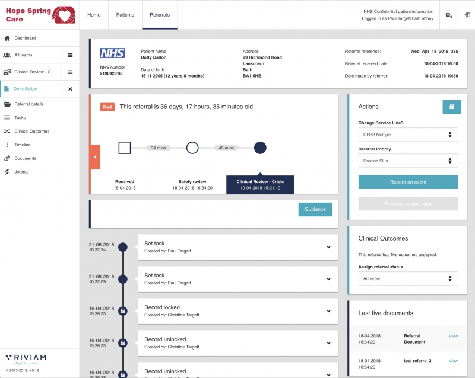Image resolution: width=475 pixels, height=378 pixels.
Task: View the test referral 3 document
Action: pos(453,360)
